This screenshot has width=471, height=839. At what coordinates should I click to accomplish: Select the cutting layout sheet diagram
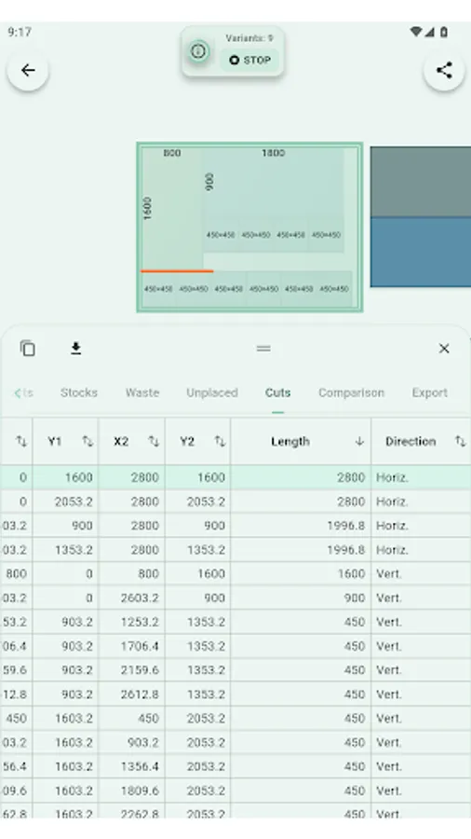coord(249,227)
